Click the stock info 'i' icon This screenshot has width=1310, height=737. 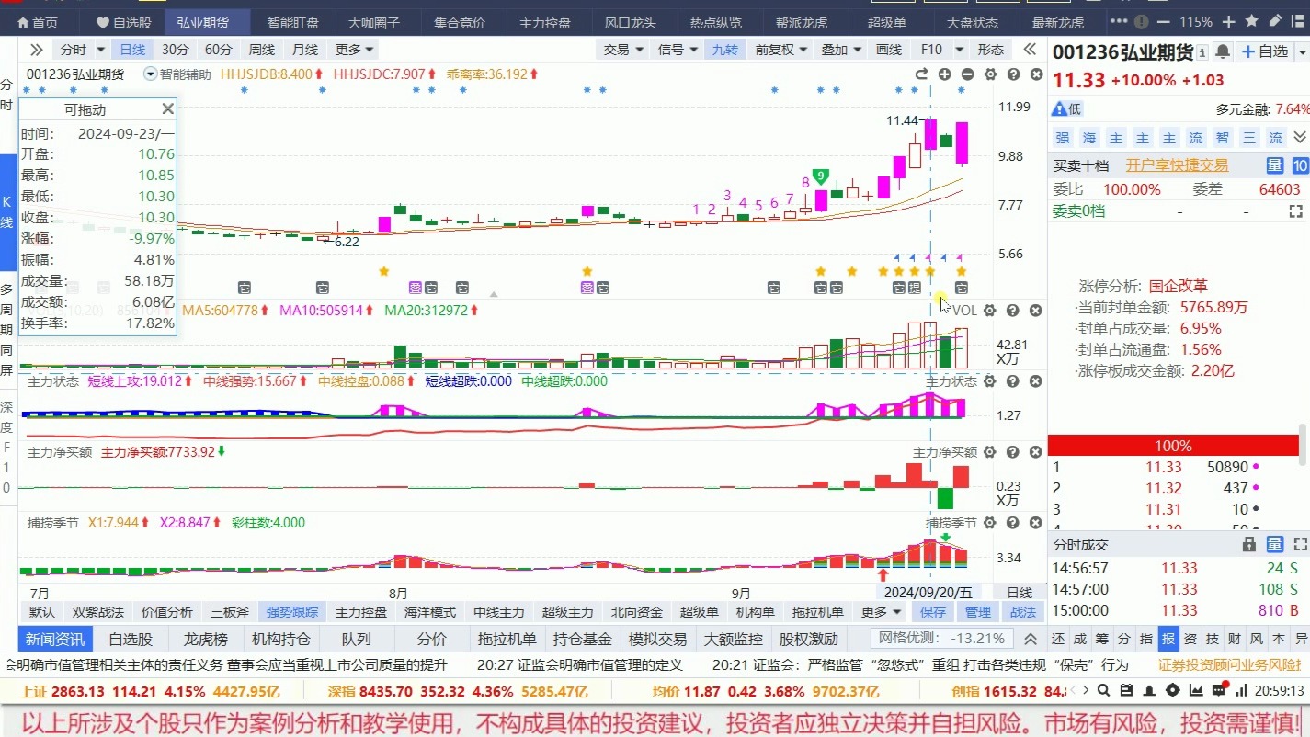1202,51
